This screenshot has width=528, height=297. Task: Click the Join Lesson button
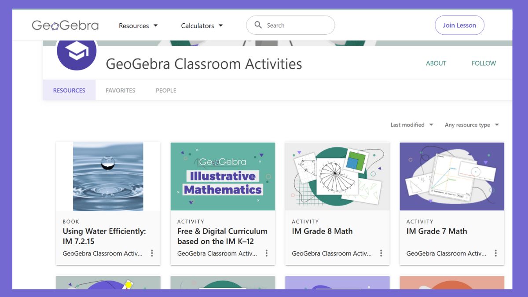pyautogui.click(x=459, y=25)
